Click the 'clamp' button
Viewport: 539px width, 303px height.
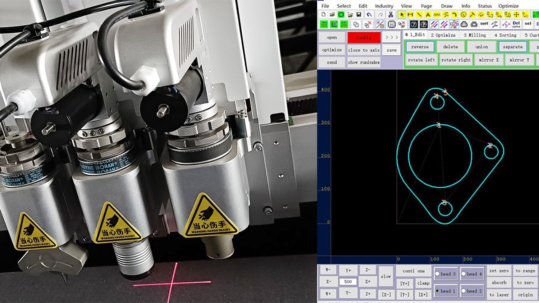point(423,283)
